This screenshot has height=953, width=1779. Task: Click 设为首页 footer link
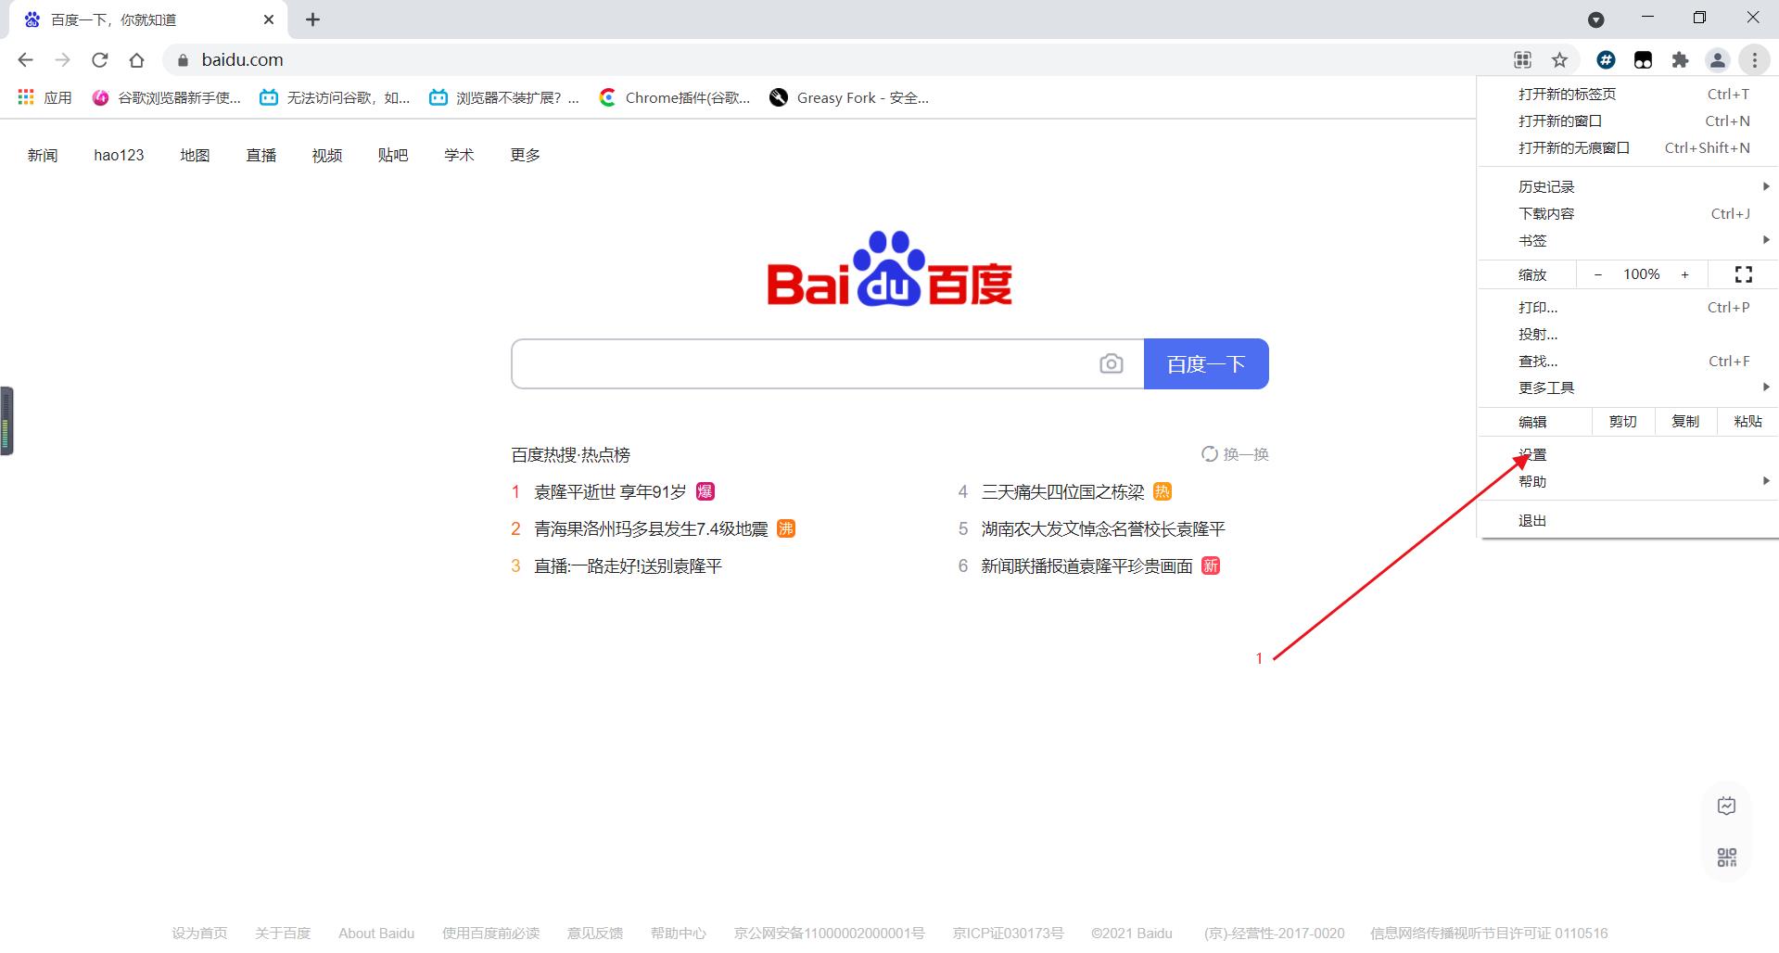[x=199, y=933]
